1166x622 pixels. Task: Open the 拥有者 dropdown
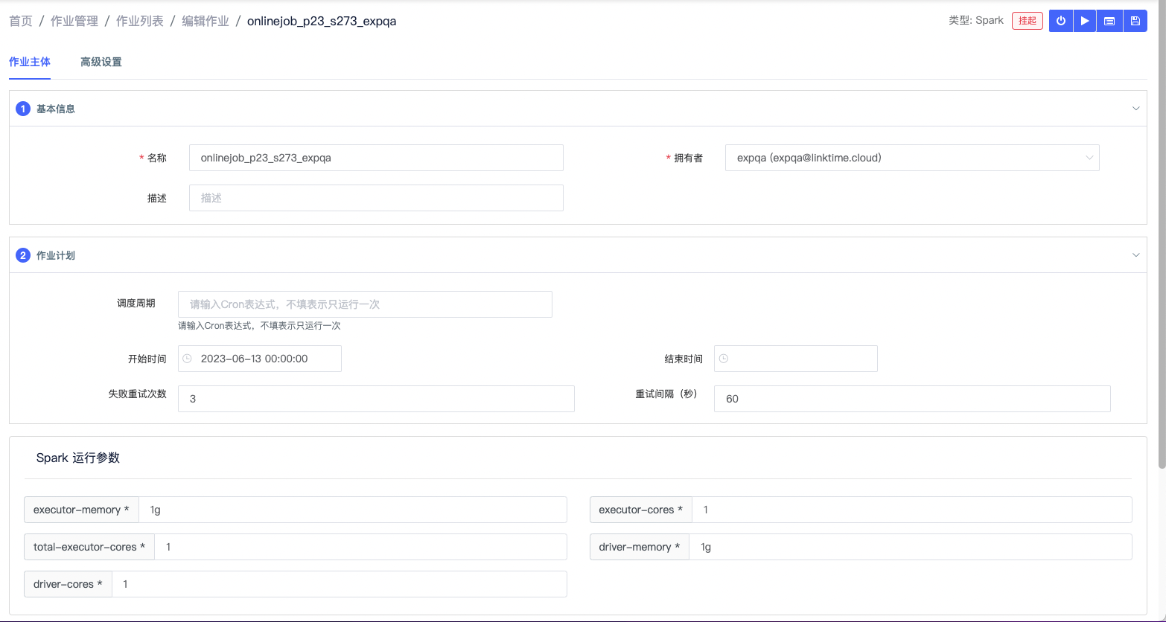point(912,158)
